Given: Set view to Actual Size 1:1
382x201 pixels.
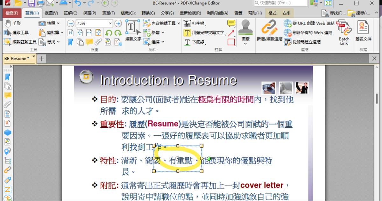Looking at the screenshot, I should coord(71,32).
